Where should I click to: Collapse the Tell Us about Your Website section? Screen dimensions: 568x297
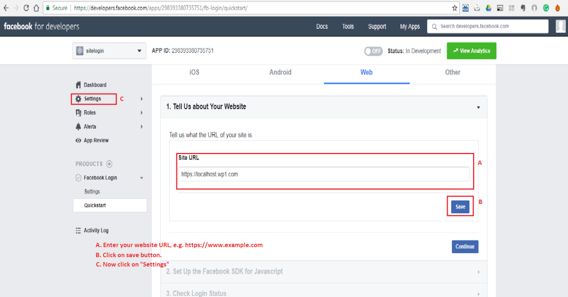[478, 107]
